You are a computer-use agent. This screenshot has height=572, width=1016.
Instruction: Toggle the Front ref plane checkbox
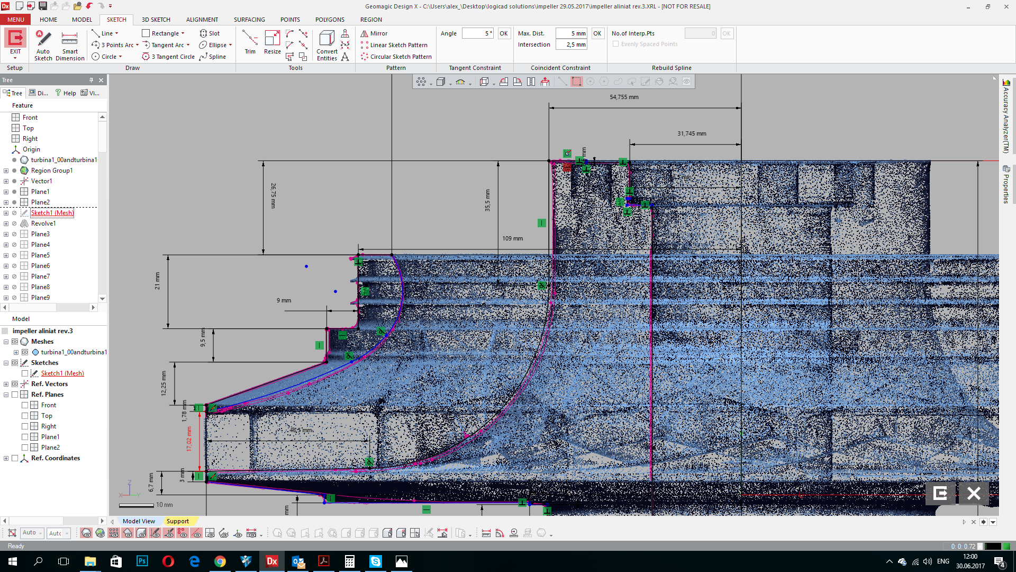click(x=25, y=405)
